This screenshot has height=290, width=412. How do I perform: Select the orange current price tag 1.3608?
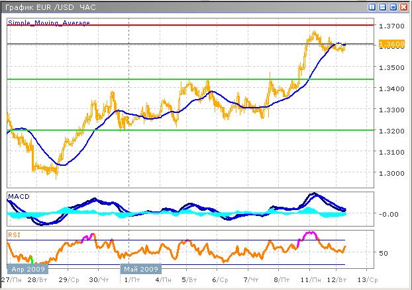click(x=389, y=44)
